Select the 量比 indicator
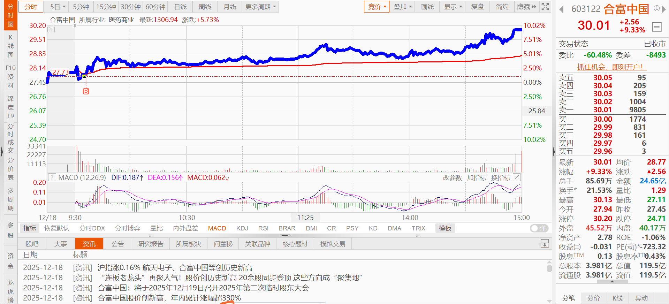Viewport: 669px width, 304px height. (157, 228)
